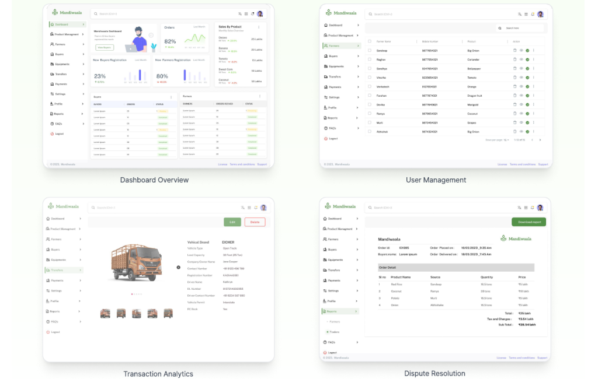Toggle the eye icon in Venkatesh's row

coord(521,87)
